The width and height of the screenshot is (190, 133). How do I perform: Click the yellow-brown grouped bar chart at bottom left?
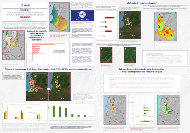click(x=25, y=113)
